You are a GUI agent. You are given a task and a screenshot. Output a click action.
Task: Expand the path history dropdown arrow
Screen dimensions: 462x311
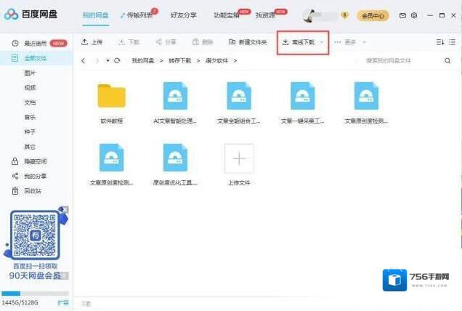coord(108,60)
